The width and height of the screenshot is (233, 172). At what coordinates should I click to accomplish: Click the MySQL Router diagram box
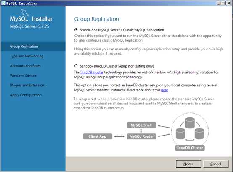(141, 136)
